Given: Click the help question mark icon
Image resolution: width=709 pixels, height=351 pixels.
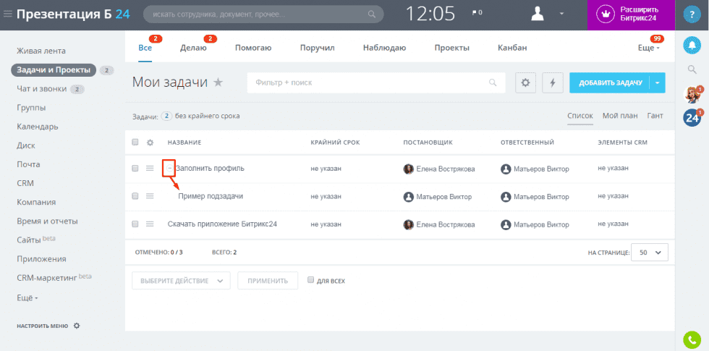Looking at the screenshot, I should point(692,14).
